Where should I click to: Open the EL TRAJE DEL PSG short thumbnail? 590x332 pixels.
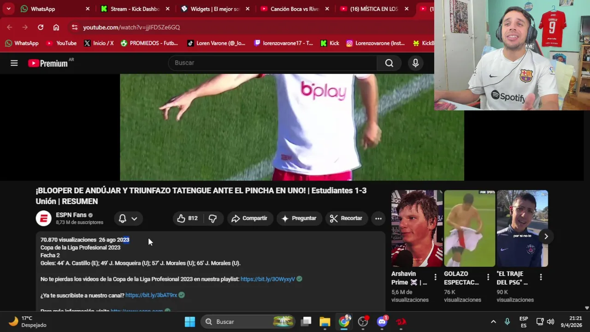click(x=522, y=228)
